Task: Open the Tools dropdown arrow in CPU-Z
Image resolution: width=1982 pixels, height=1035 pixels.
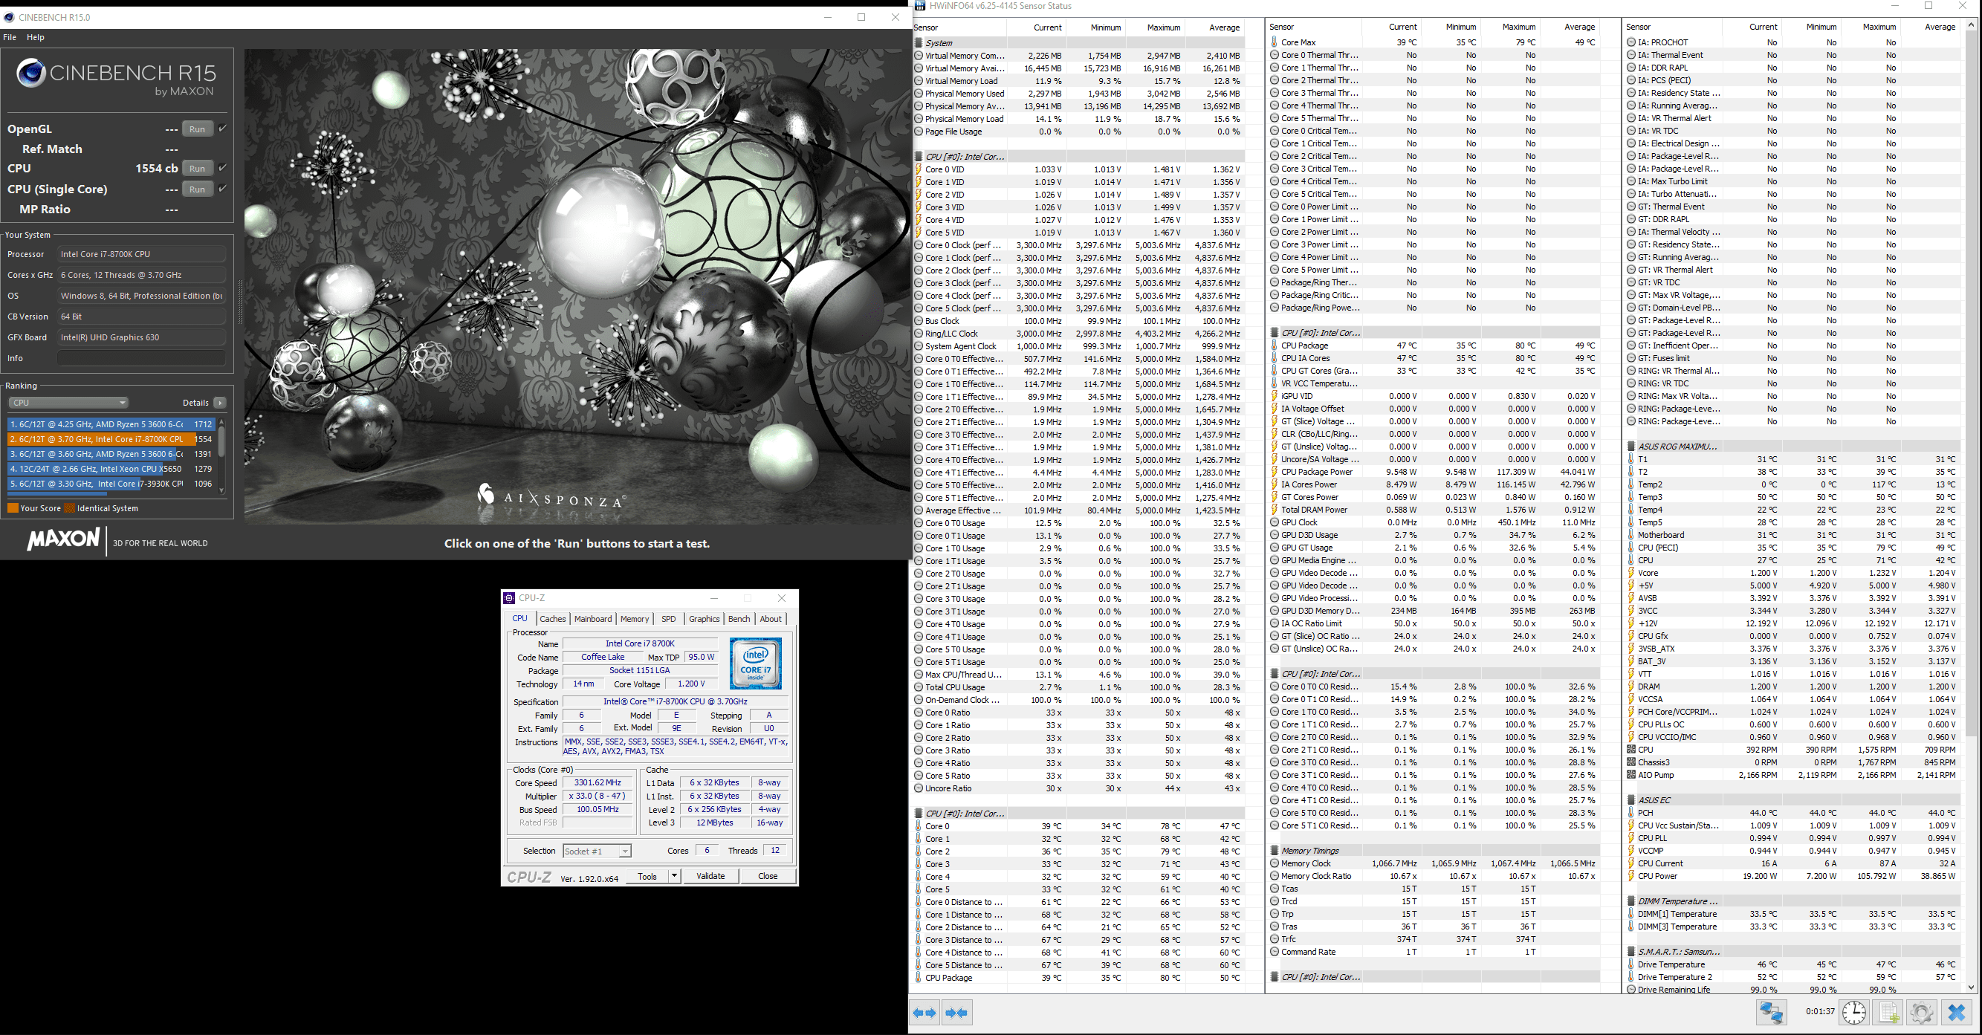Action: (x=674, y=876)
